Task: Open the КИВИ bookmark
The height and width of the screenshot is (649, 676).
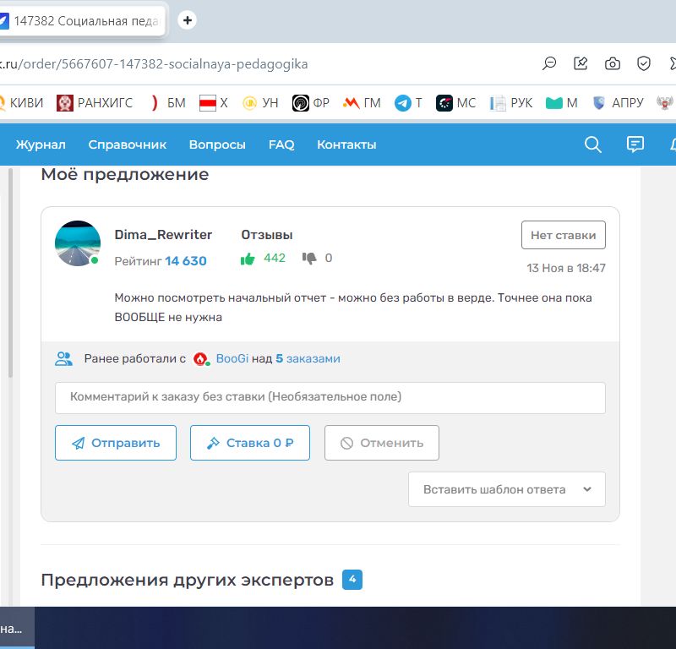Action: click(20, 103)
